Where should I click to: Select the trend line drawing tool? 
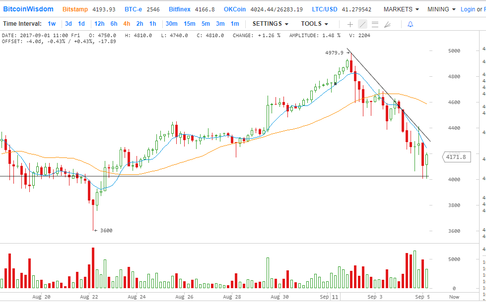[362, 24]
